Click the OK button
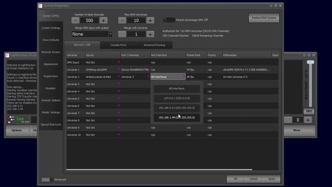 coord(235,179)
